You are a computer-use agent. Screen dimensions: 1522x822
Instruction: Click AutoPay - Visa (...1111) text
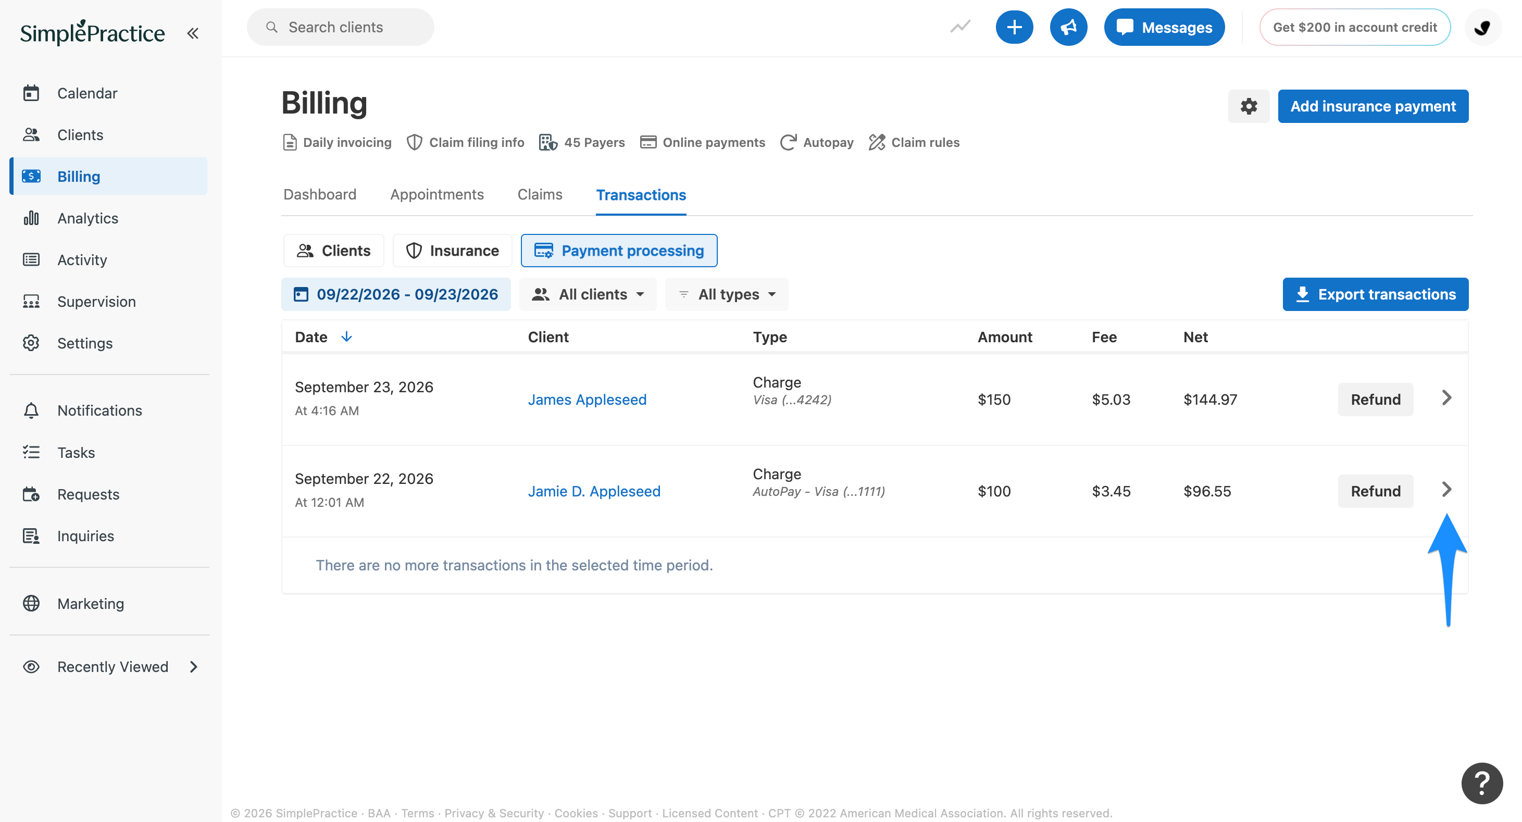pos(818,492)
